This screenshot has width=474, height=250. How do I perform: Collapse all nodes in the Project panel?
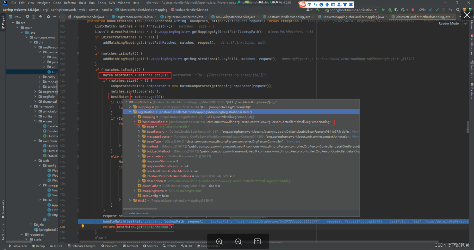(x=40, y=17)
